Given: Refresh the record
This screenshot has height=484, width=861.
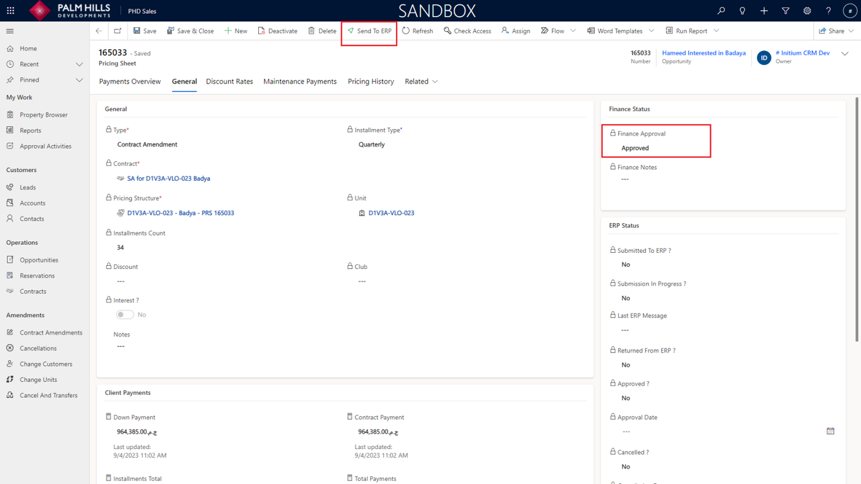Looking at the screenshot, I should tap(418, 31).
